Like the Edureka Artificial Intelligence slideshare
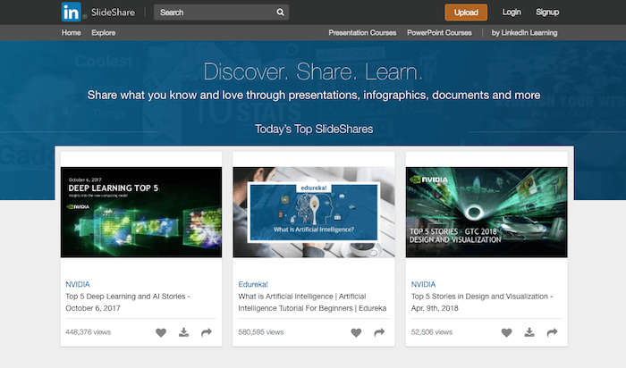Screen dimensions: 626x368 pyautogui.click(x=356, y=332)
